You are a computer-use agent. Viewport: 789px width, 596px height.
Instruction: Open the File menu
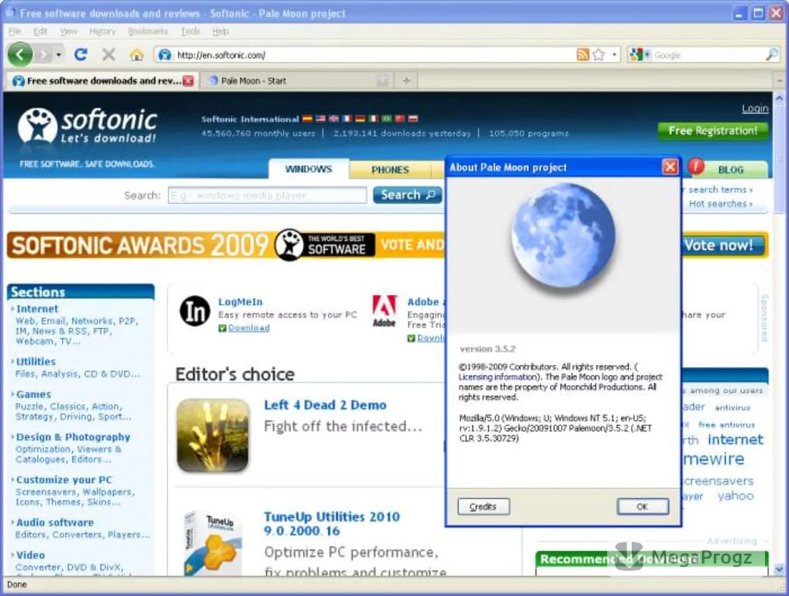point(15,31)
